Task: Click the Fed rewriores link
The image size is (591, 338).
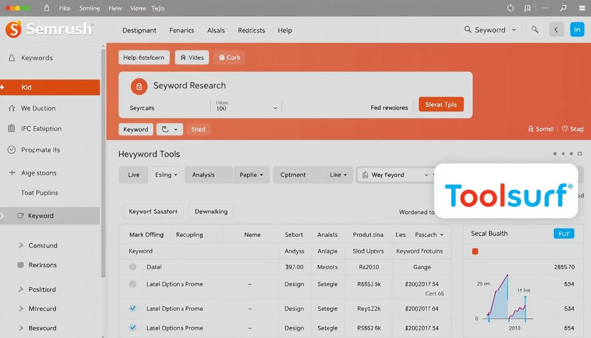Action: [389, 107]
